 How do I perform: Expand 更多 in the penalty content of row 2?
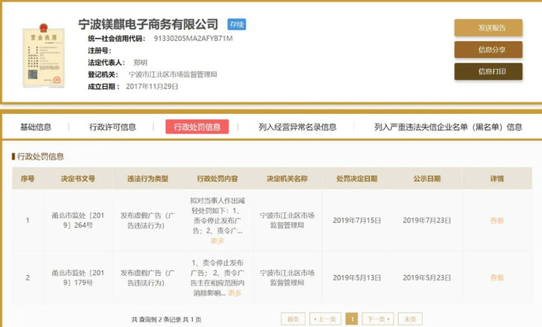[235, 293]
